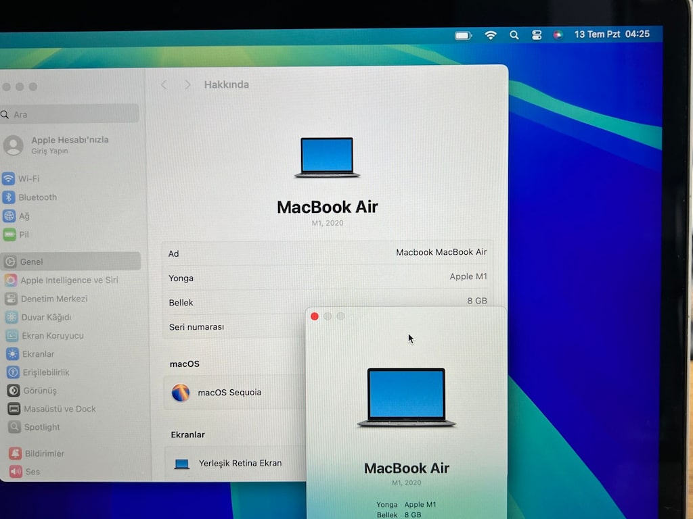Click the macOS Sequoia text label
Screen dimensions: 693x519
(229, 393)
